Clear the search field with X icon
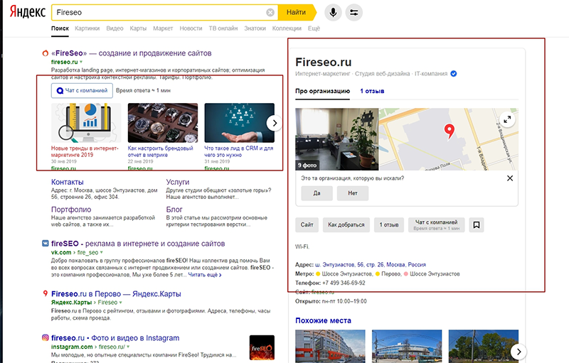569x363 pixels. (270, 13)
